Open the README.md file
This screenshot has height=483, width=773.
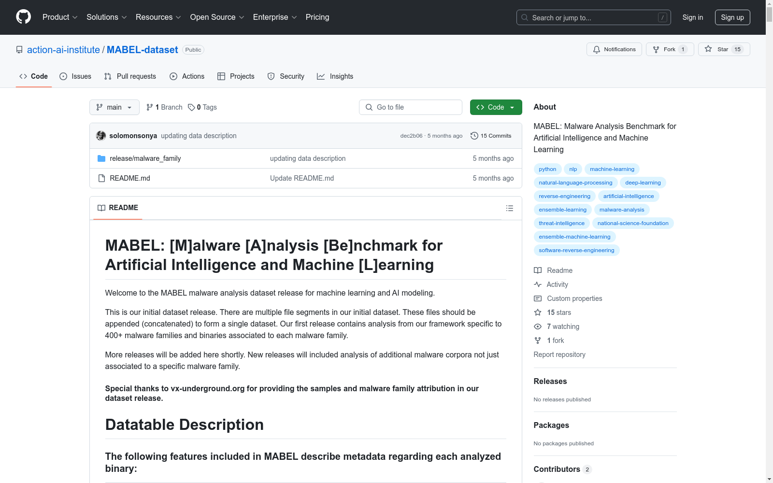coord(130,178)
